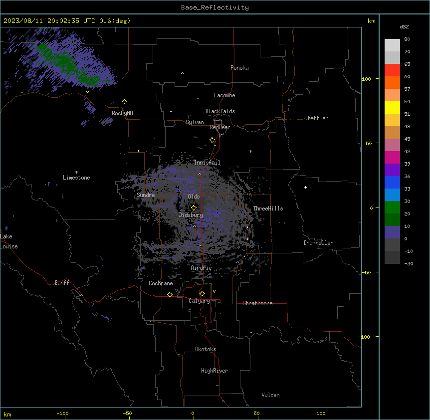Select the green 30 dBZ color swatch

392,208
